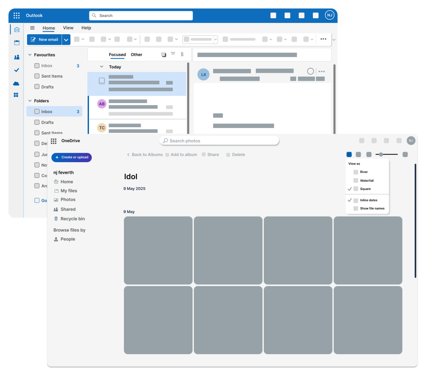Click the blue active view icon in OneDrive
Viewport: 426px width, 375px height.
(x=349, y=155)
